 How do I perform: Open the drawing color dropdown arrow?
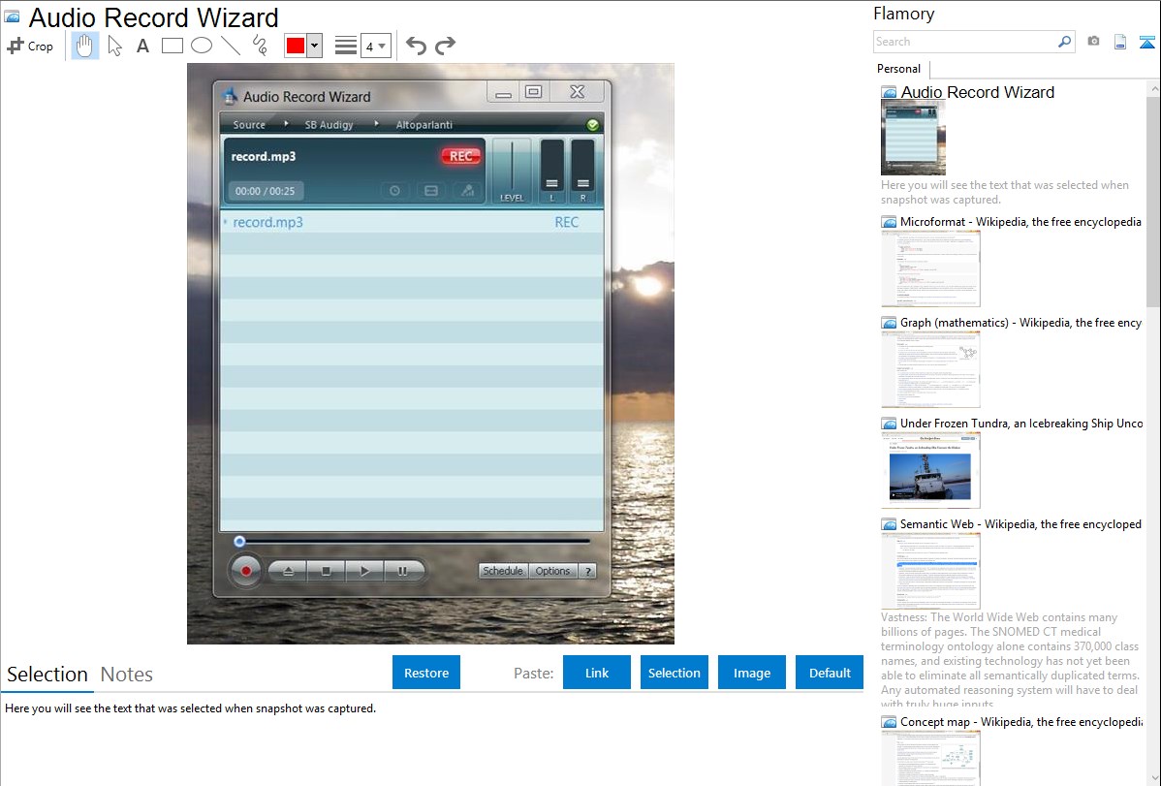click(x=315, y=46)
